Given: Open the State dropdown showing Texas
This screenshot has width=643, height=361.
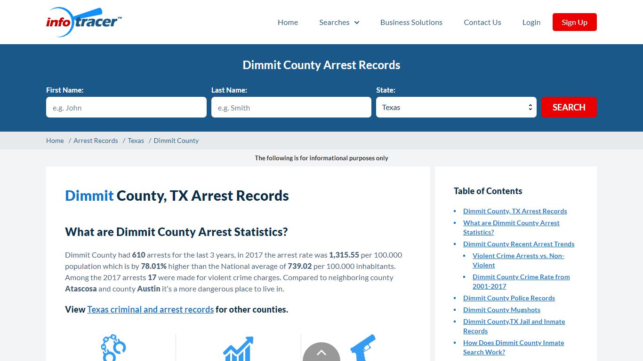Looking at the screenshot, I should [456, 107].
